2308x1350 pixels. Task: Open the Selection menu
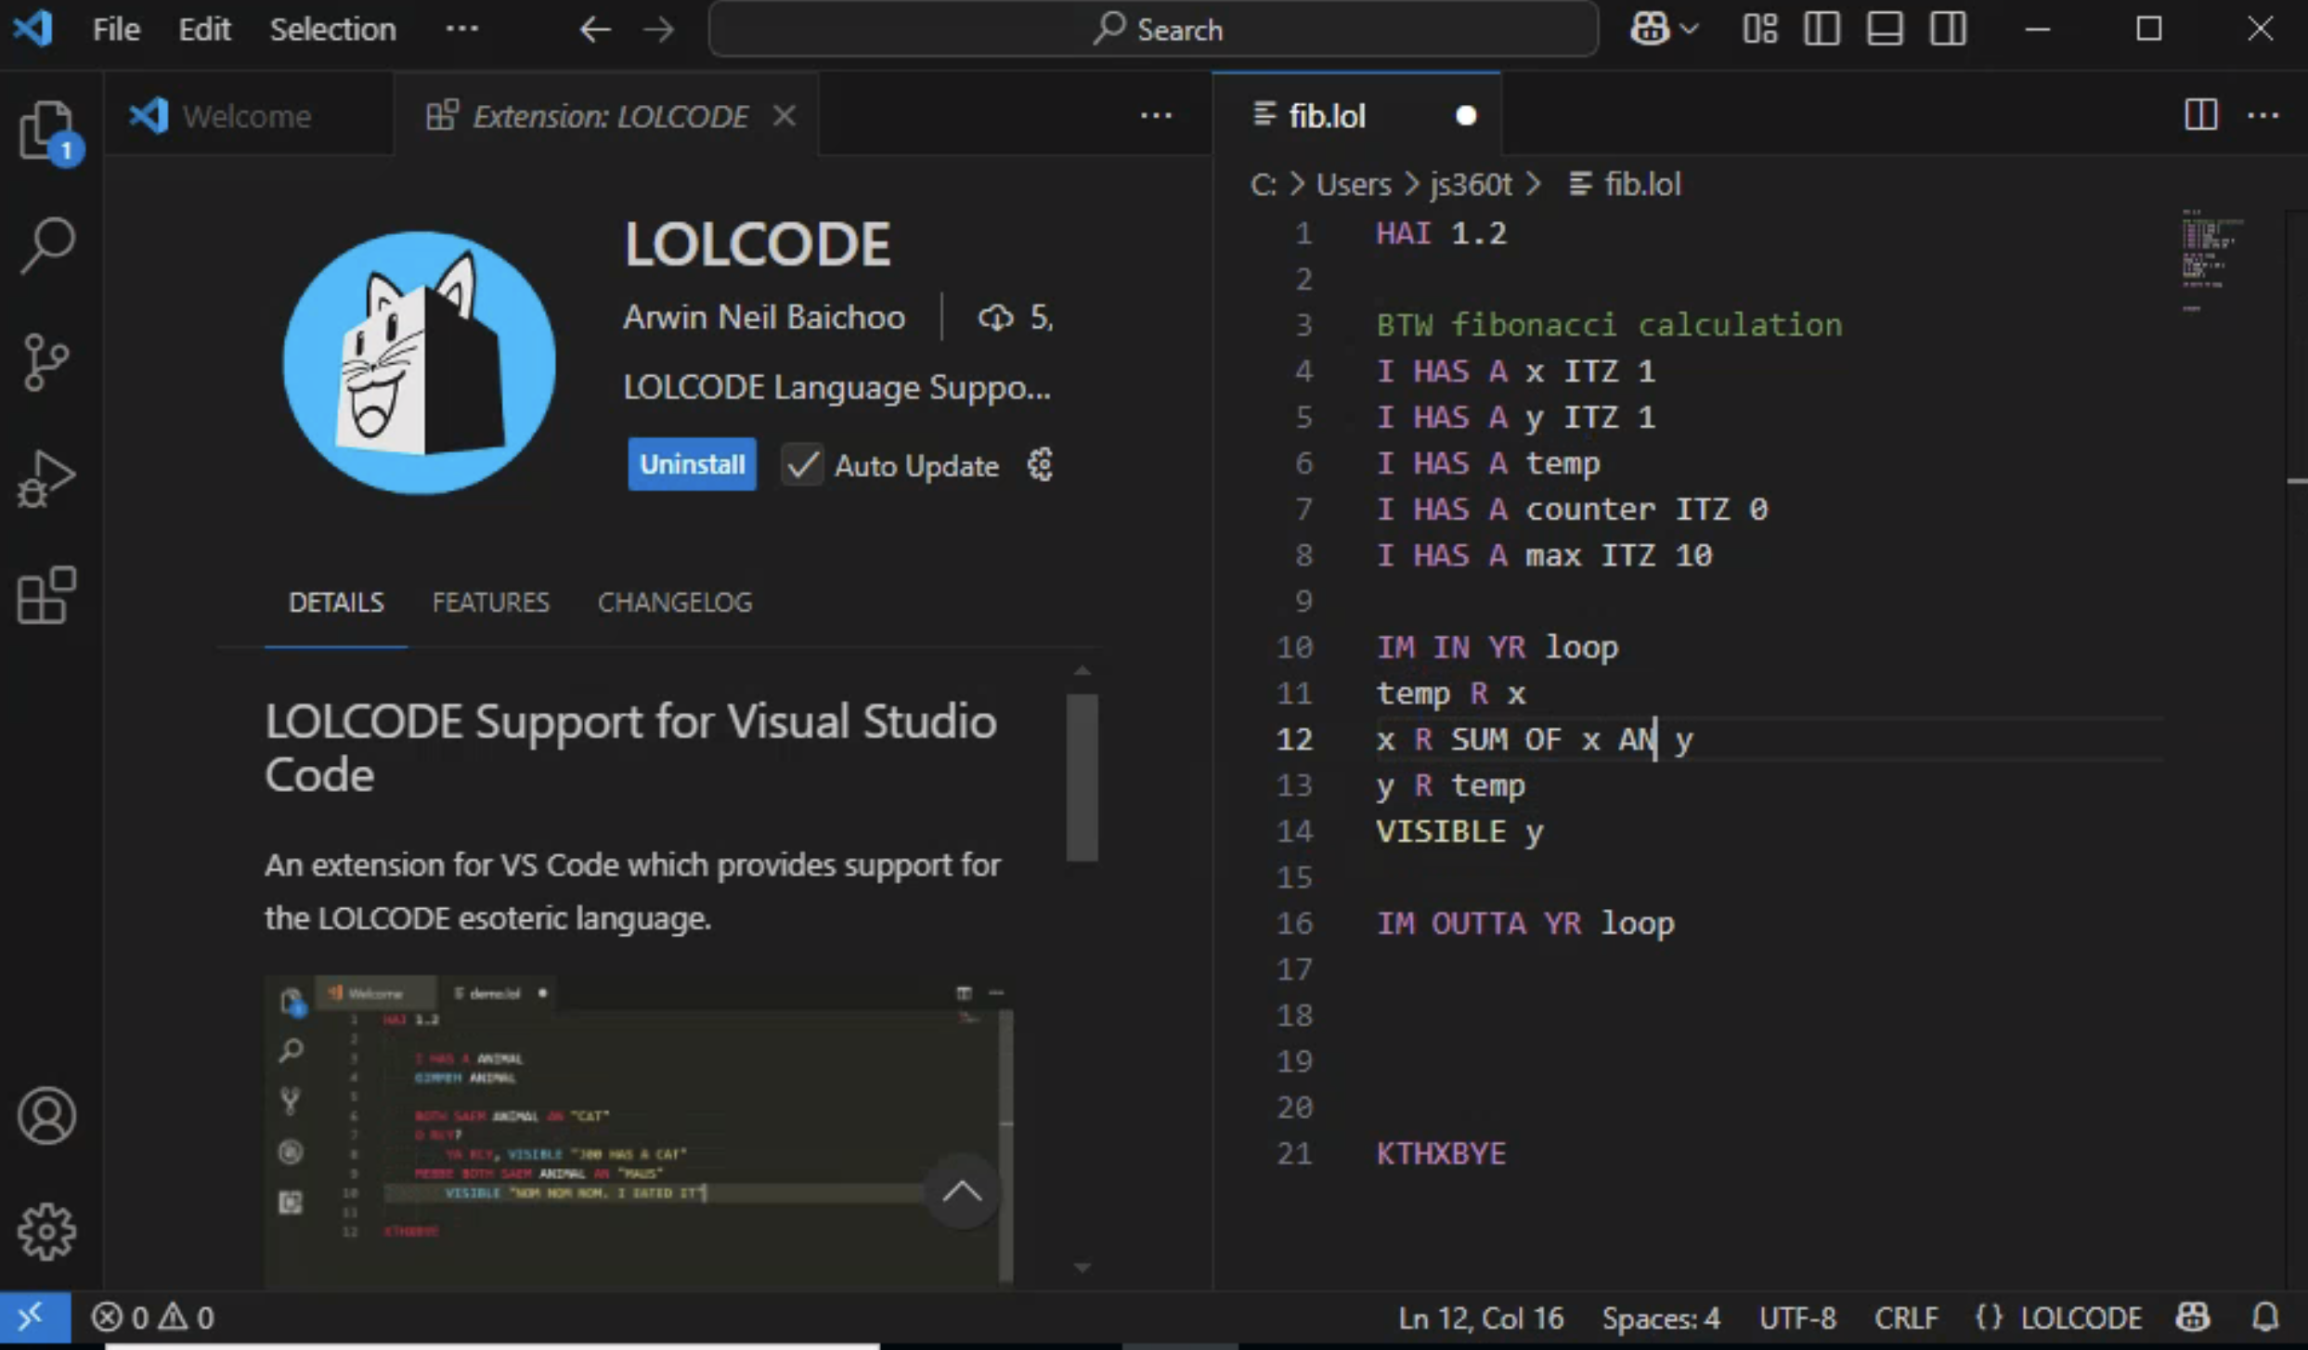(x=332, y=30)
